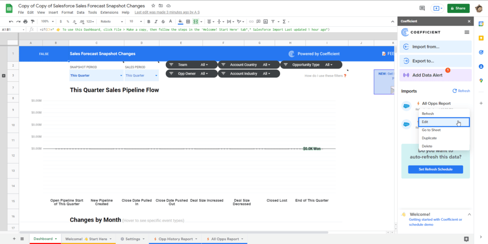Open the Functions sigma menu
This screenshot has width=488, height=244.
284,21
